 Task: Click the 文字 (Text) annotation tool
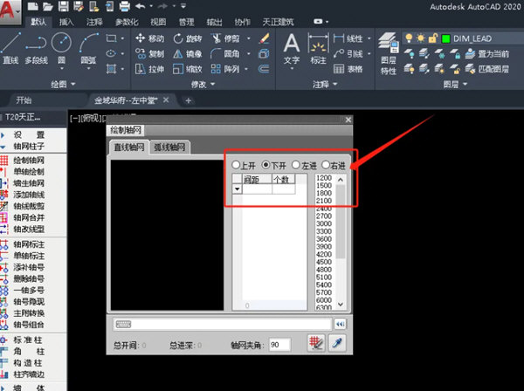pos(292,46)
